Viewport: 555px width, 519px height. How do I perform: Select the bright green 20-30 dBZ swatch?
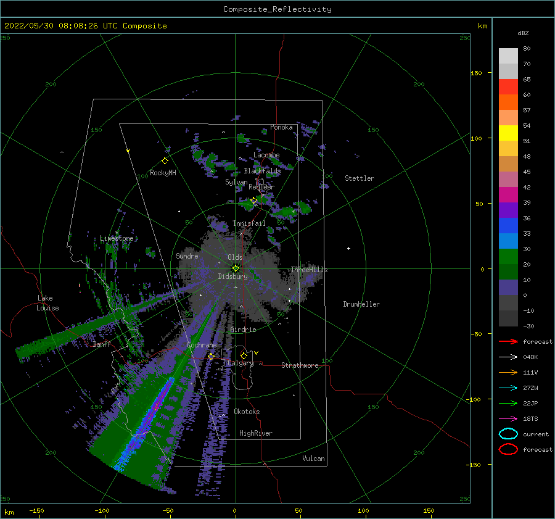pos(508,257)
